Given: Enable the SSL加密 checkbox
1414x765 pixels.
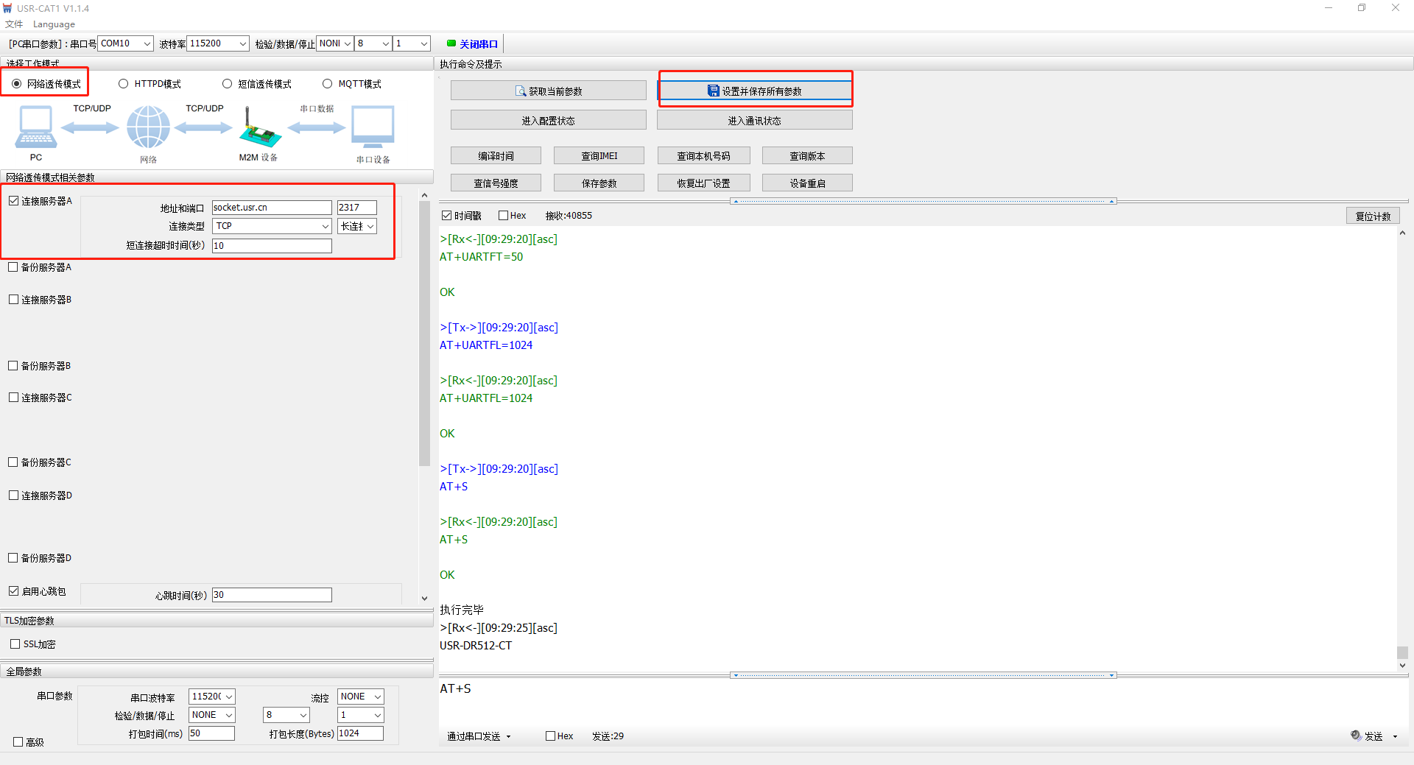Looking at the screenshot, I should pos(15,644).
